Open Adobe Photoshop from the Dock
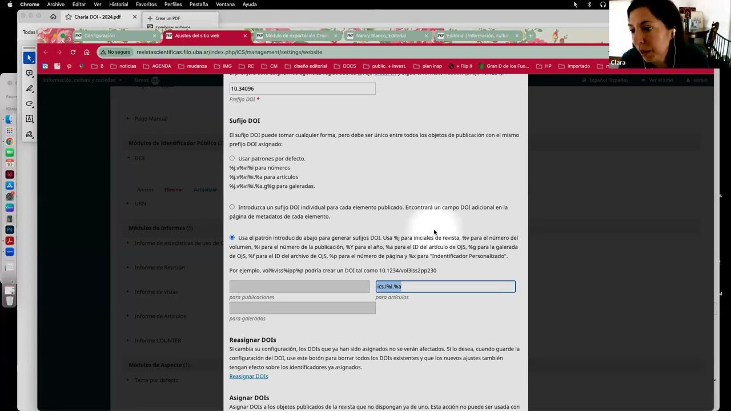The image size is (731, 411). [10, 229]
